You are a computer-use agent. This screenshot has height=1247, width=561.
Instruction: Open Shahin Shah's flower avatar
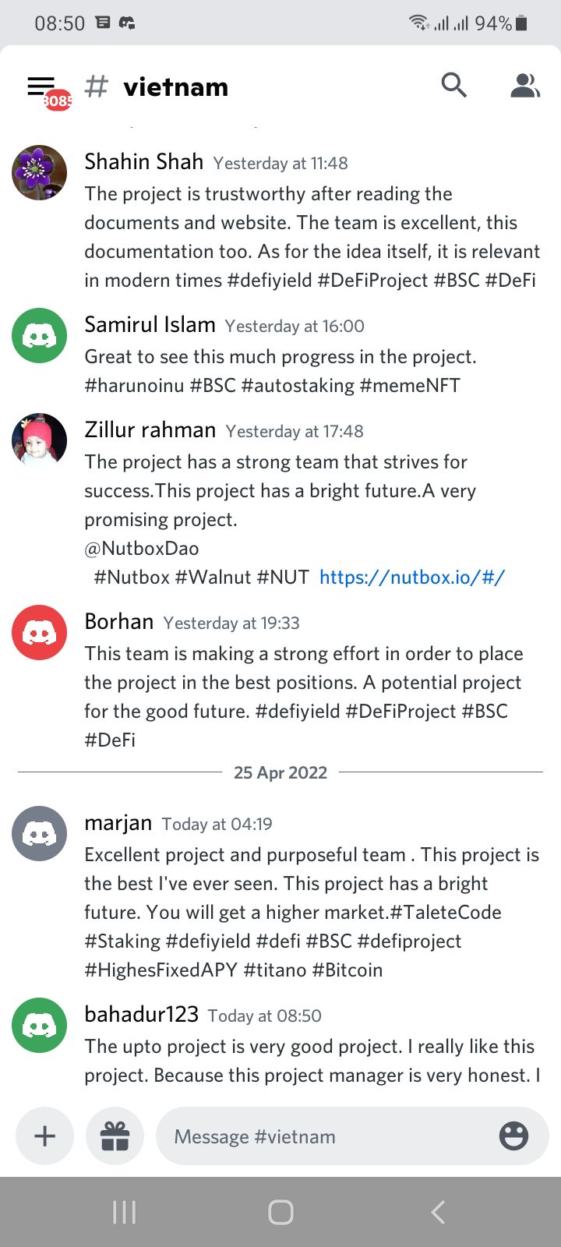tap(39, 173)
